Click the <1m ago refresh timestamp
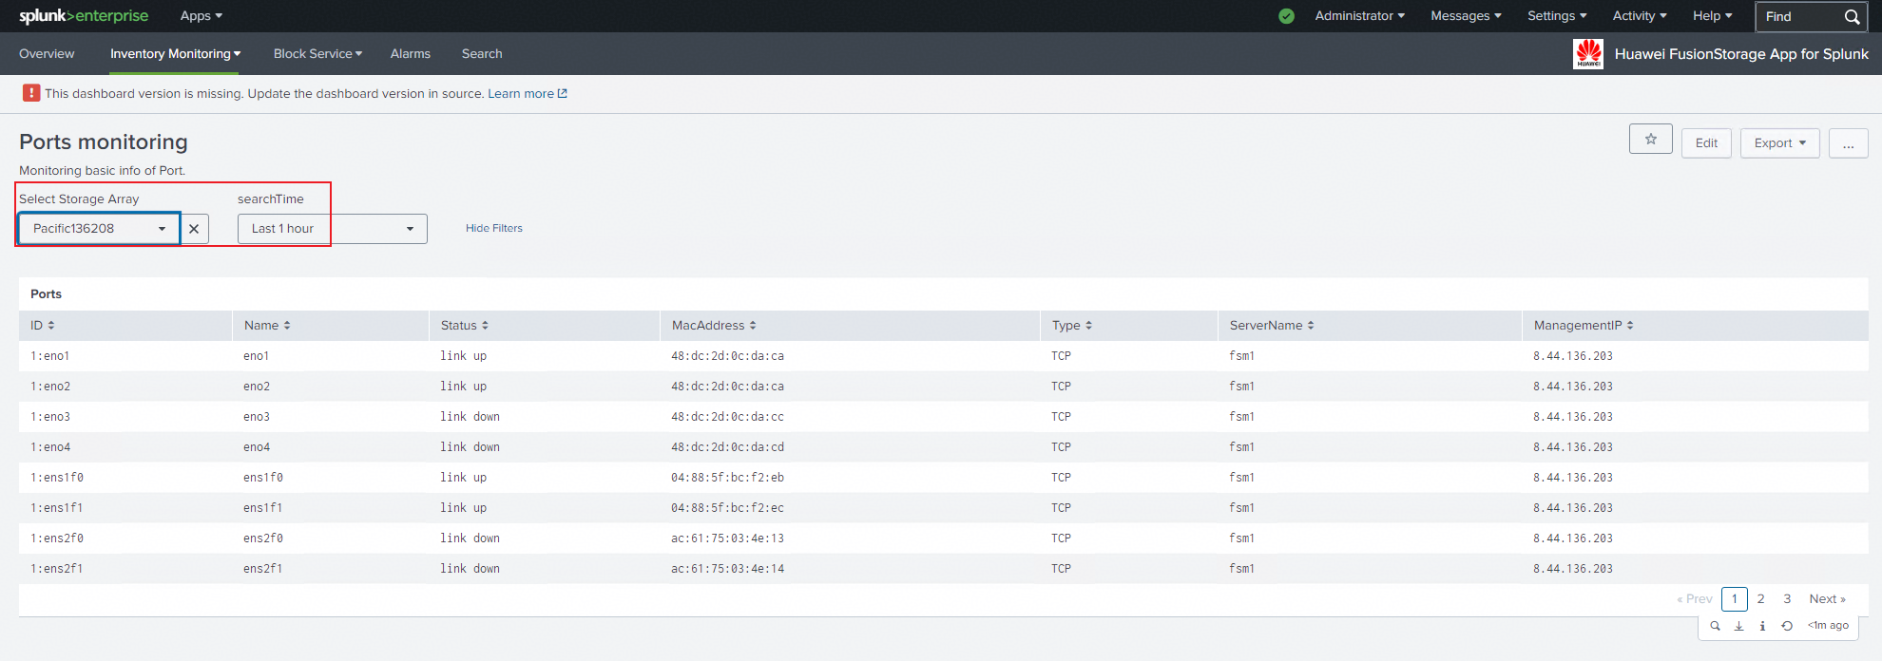 pos(1828,626)
